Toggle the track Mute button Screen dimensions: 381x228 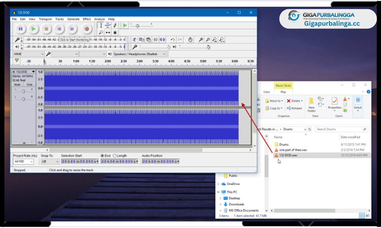[x=17, y=85]
